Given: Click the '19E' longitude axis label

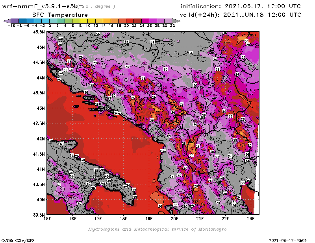Looking at the screenshot, I should (149, 219).
